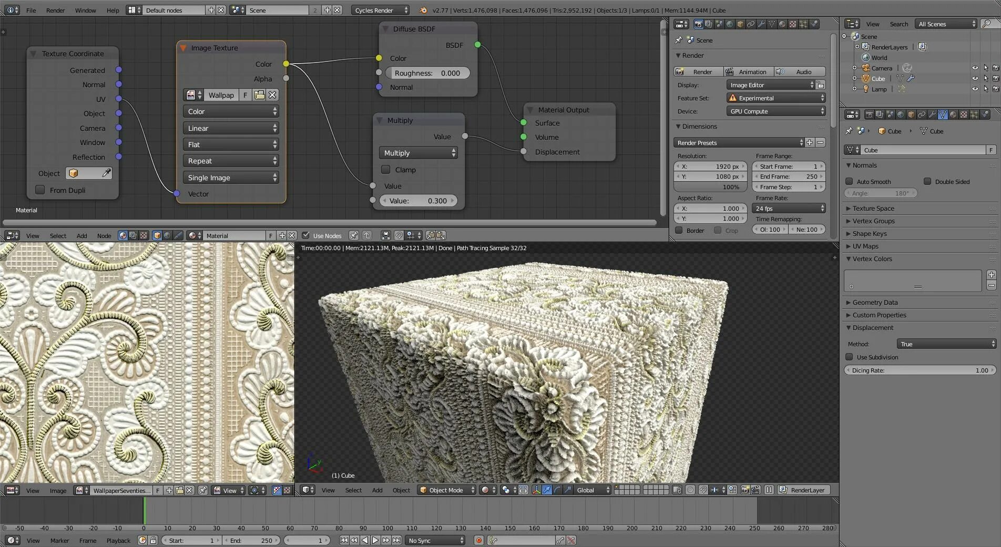Unlink the Wallpap image with the X icon
This screenshot has width=1001, height=547.
(272, 95)
